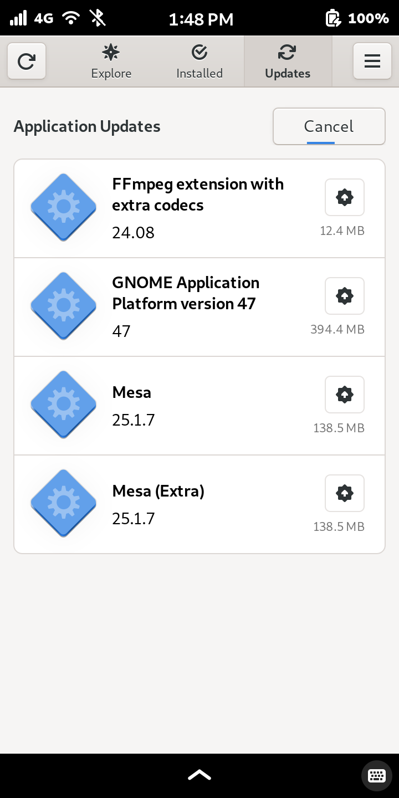Image resolution: width=399 pixels, height=798 pixels.
Task: Update FFmpeg extension with extra codecs
Action: pos(344,197)
